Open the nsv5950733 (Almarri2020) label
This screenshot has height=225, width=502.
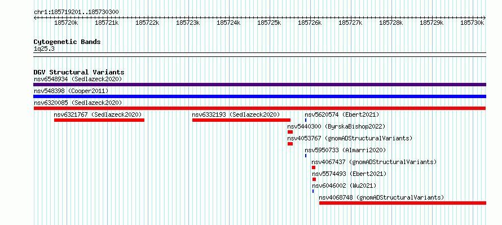[345, 150]
